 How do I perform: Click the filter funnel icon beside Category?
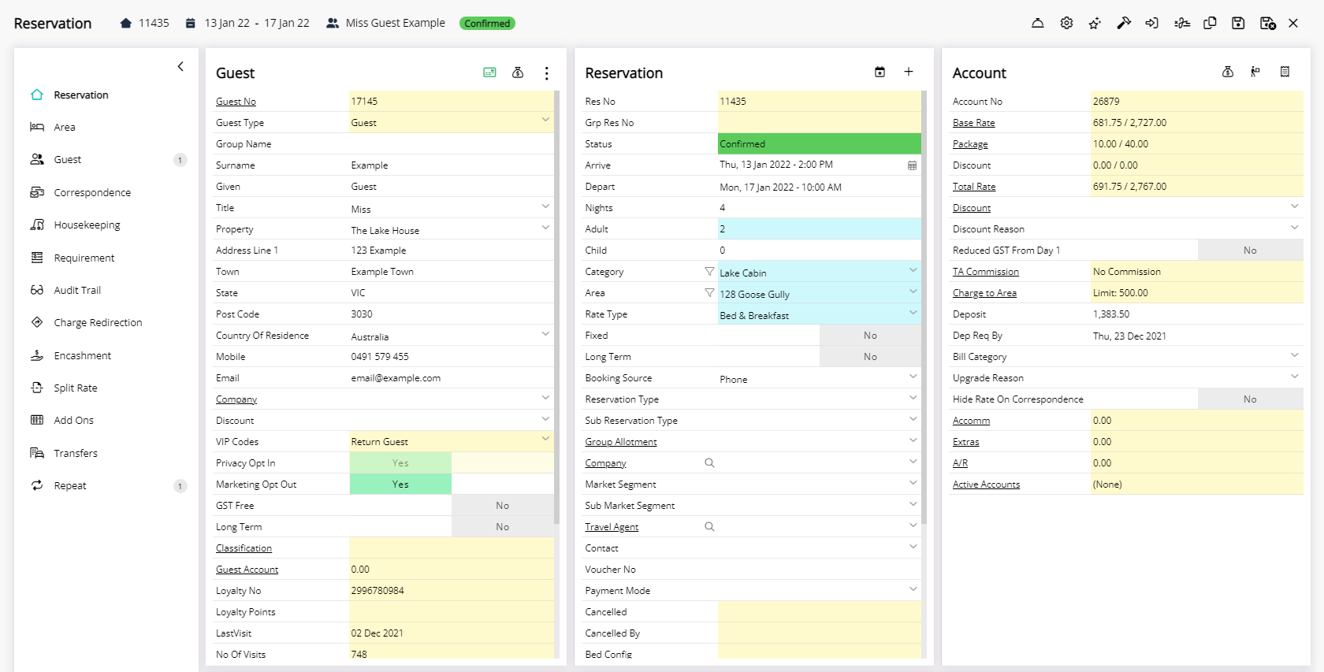(x=709, y=271)
